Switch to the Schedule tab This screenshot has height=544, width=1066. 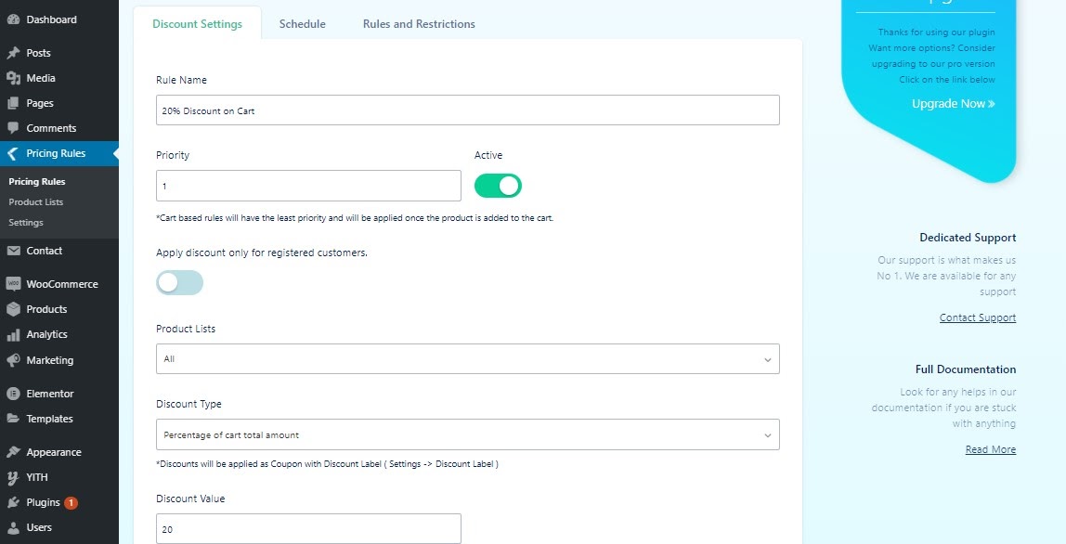(303, 24)
